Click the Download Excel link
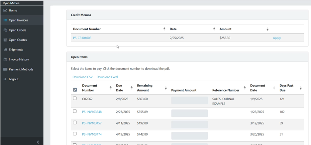This screenshot has width=311, height=145. (107, 77)
